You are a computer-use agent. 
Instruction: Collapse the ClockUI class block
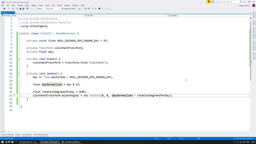coord(19,34)
